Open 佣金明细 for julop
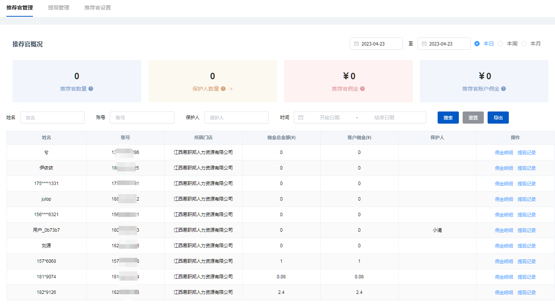The height and width of the screenshot is (306, 555). pyautogui.click(x=504, y=199)
